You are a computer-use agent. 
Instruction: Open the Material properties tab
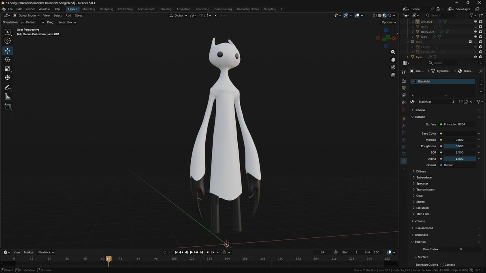pos(403,161)
